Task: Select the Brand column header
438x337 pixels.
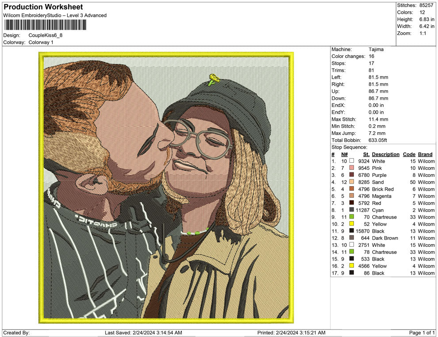Action: click(425, 154)
